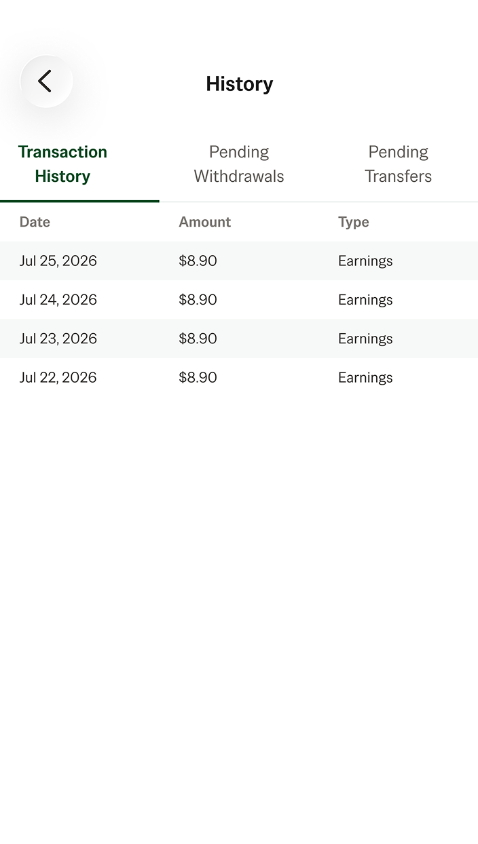Select the Jul 22, 2026 date cell
This screenshot has width=478, height=844.
click(58, 377)
